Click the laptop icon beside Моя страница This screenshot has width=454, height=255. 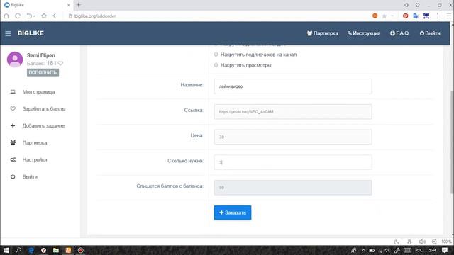pos(13,91)
